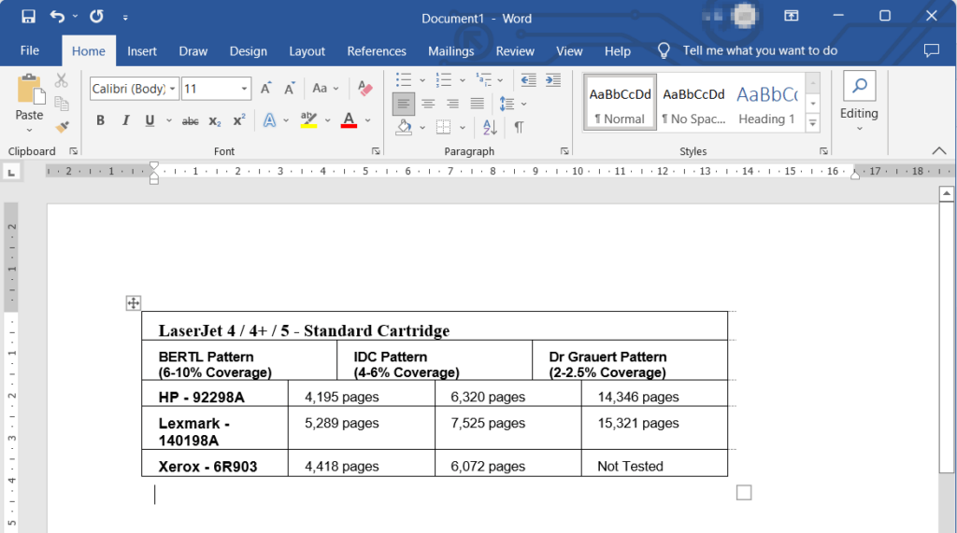Click the Save icon in title bar
This screenshot has width=957, height=533.
[x=28, y=17]
